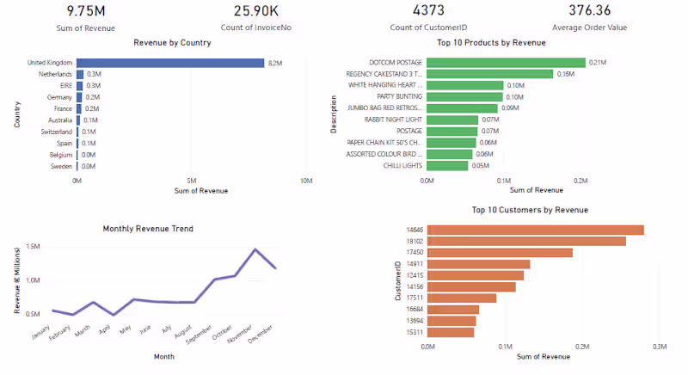Click customer 14646 revenue bar
Screen dimensions: 688x375
coord(536,230)
